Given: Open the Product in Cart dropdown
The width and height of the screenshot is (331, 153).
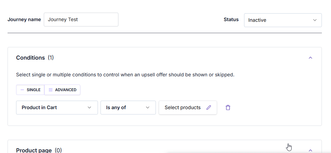Looking at the screenshot, I should click(x=57, y=108).
